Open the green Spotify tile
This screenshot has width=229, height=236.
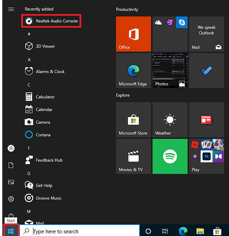pyautogui.click(x=170, y=156)
